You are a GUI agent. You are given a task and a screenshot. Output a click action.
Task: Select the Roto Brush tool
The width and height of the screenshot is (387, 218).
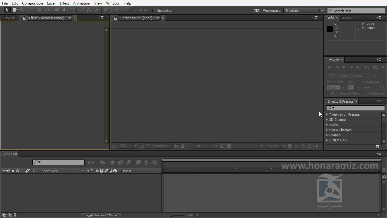106,10
